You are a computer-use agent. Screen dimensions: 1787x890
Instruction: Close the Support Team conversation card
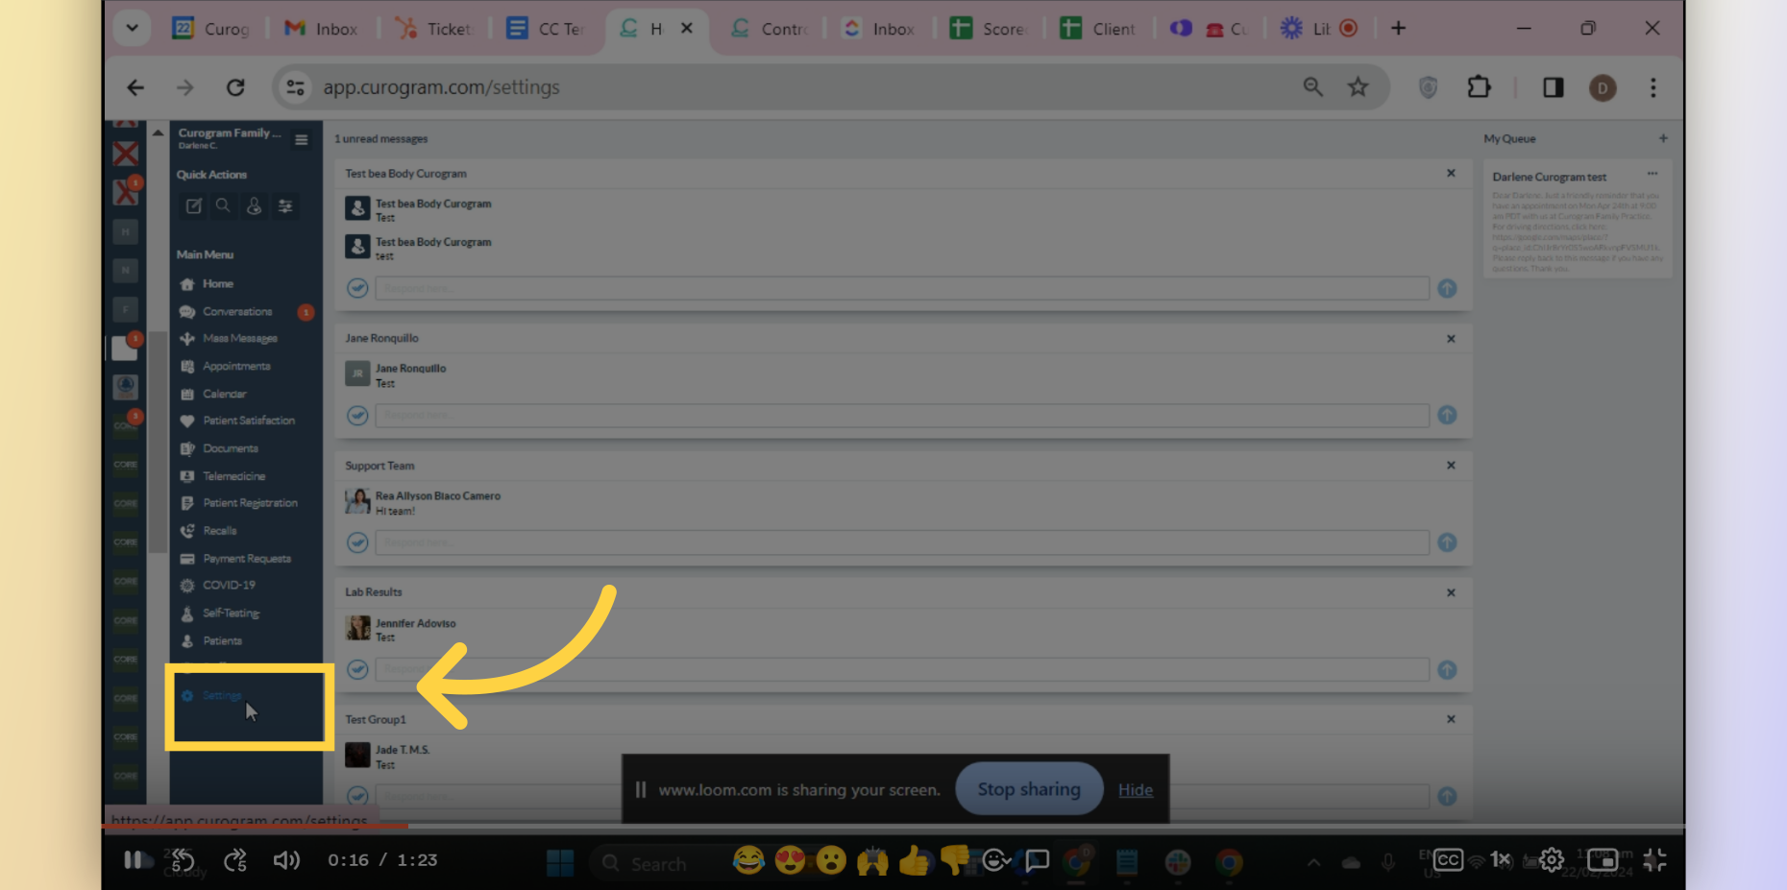pos(1451,466)
